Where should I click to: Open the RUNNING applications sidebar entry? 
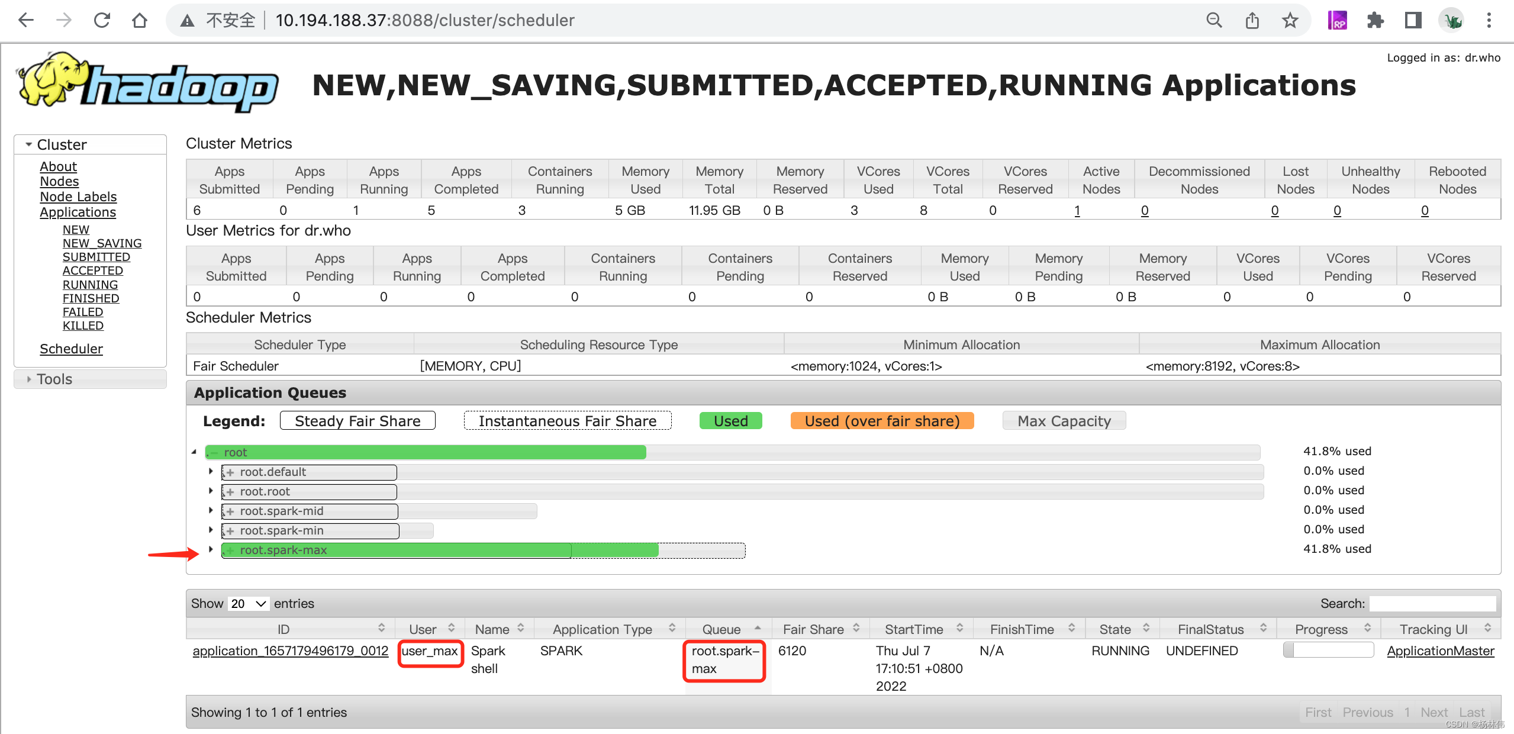90,284
